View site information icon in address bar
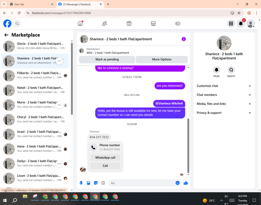The height and width of the screenshot is (205, 261). click(28, 13)
